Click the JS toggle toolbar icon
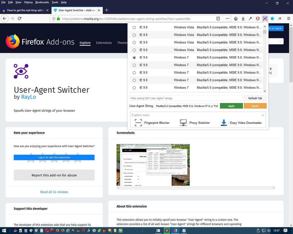Image resolution: width=293 pixels, height=234 pixels. (280, 18)
